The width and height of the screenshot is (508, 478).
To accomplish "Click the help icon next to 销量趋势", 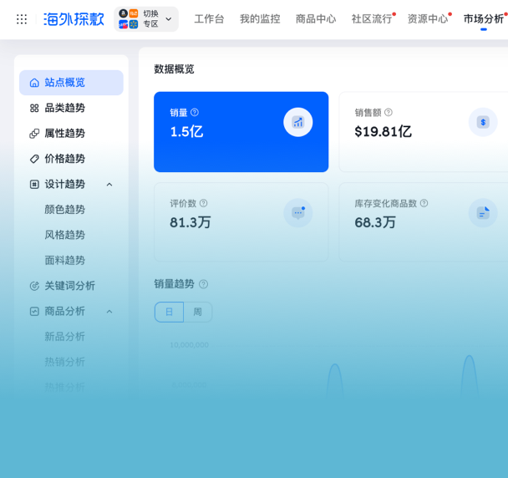I will (x=204, y=284).
